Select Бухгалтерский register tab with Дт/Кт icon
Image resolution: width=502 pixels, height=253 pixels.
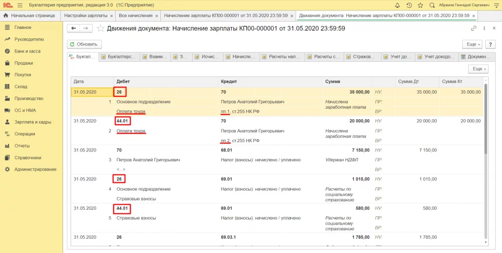pos(83,57)
